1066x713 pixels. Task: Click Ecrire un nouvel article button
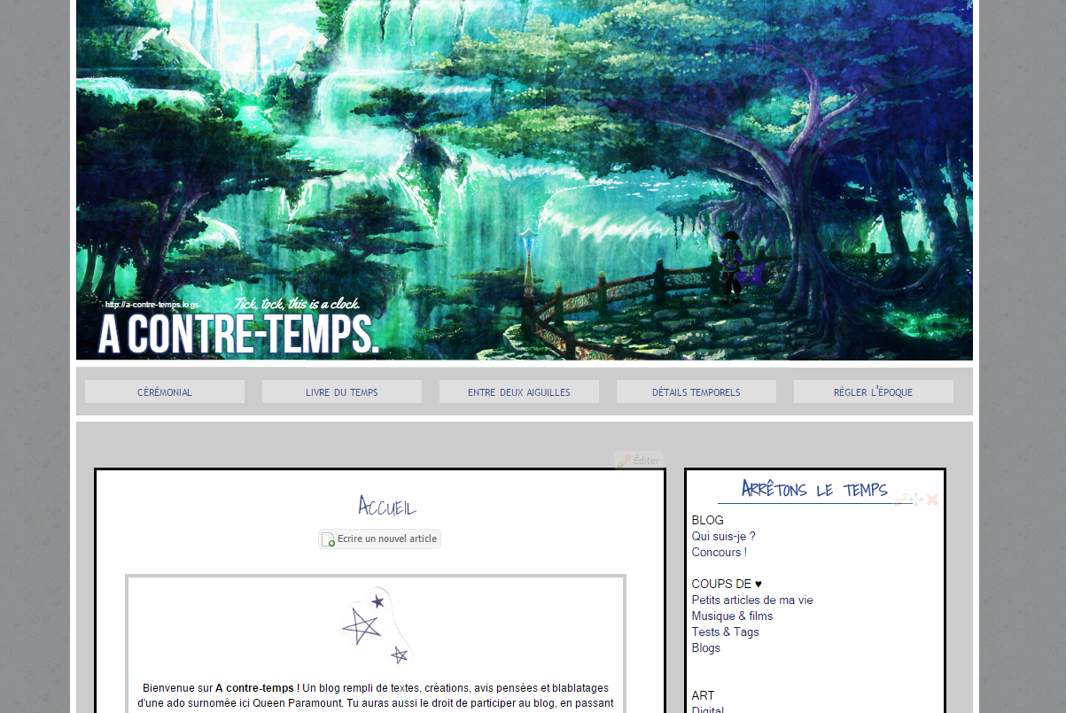coord(379,539)
